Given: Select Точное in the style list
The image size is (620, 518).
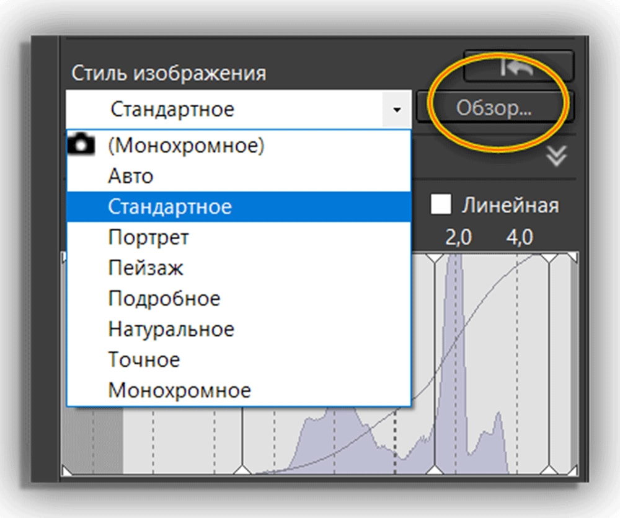Looking at the screenshot, I should coord(144,359).
